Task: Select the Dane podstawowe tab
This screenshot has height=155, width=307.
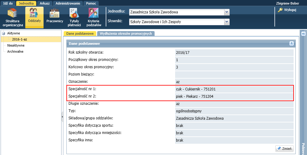Action: pos(80,33)
